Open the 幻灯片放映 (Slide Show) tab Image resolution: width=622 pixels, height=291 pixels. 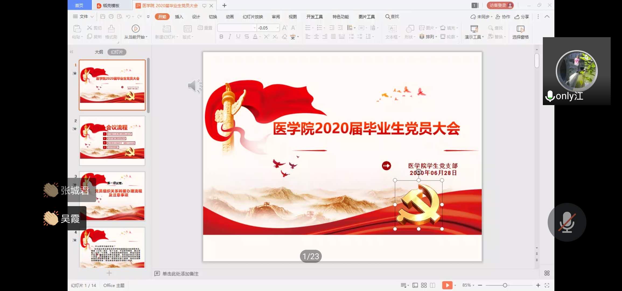pyautogui.click(x=253, y=17)
